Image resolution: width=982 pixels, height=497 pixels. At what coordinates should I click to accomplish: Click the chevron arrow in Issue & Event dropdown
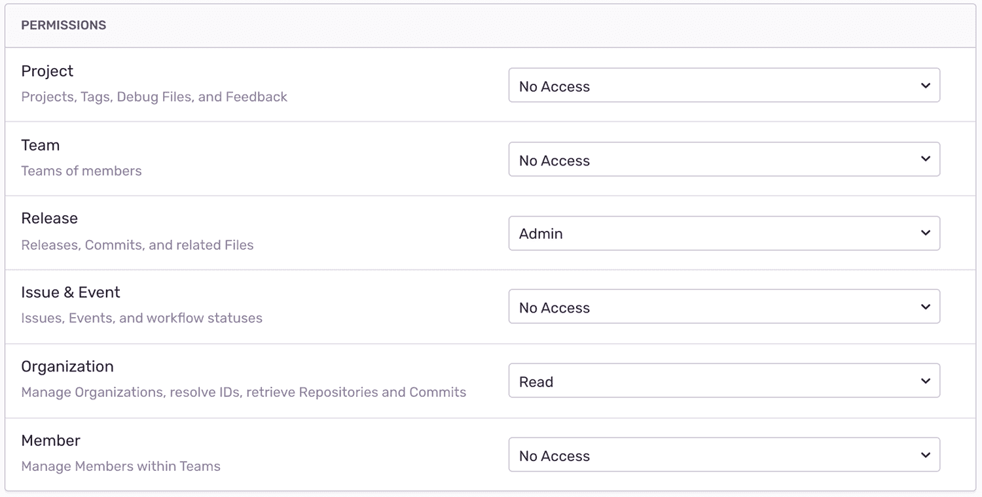[x=925, y=307]
